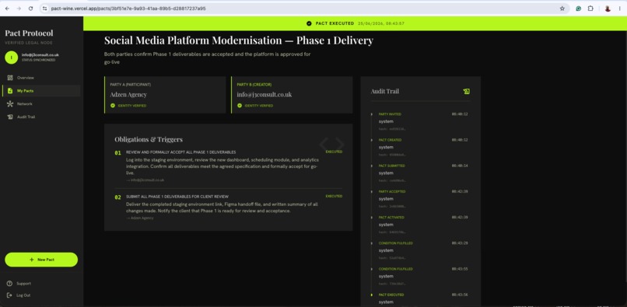Select the hash line under PARTY ACCEPTED

392,207
